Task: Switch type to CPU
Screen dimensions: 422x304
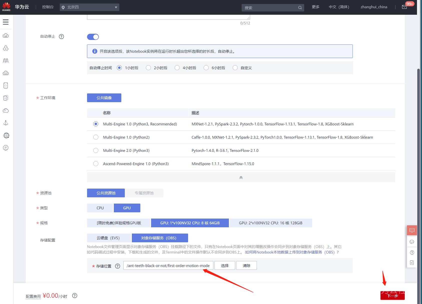Action: 100,208
